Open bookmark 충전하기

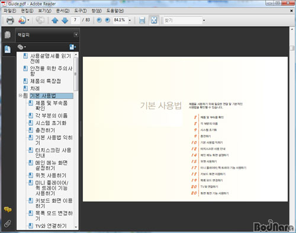pos(45,130)
